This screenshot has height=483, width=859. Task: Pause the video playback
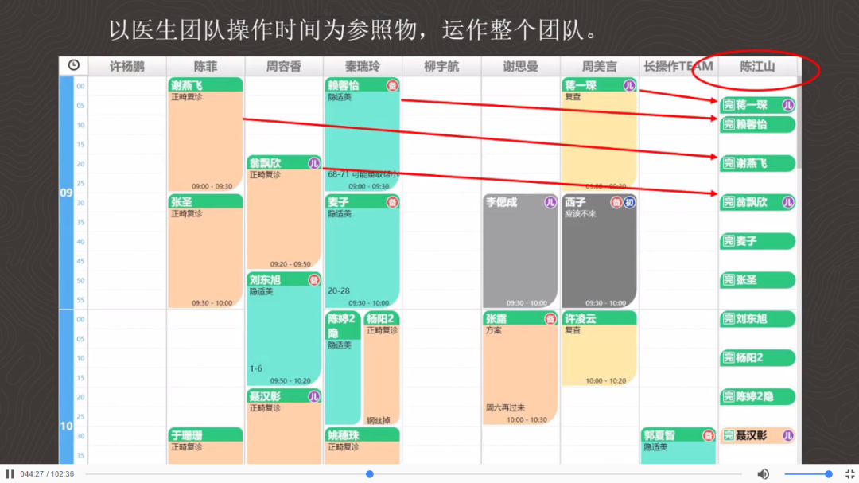pos(10,473)
